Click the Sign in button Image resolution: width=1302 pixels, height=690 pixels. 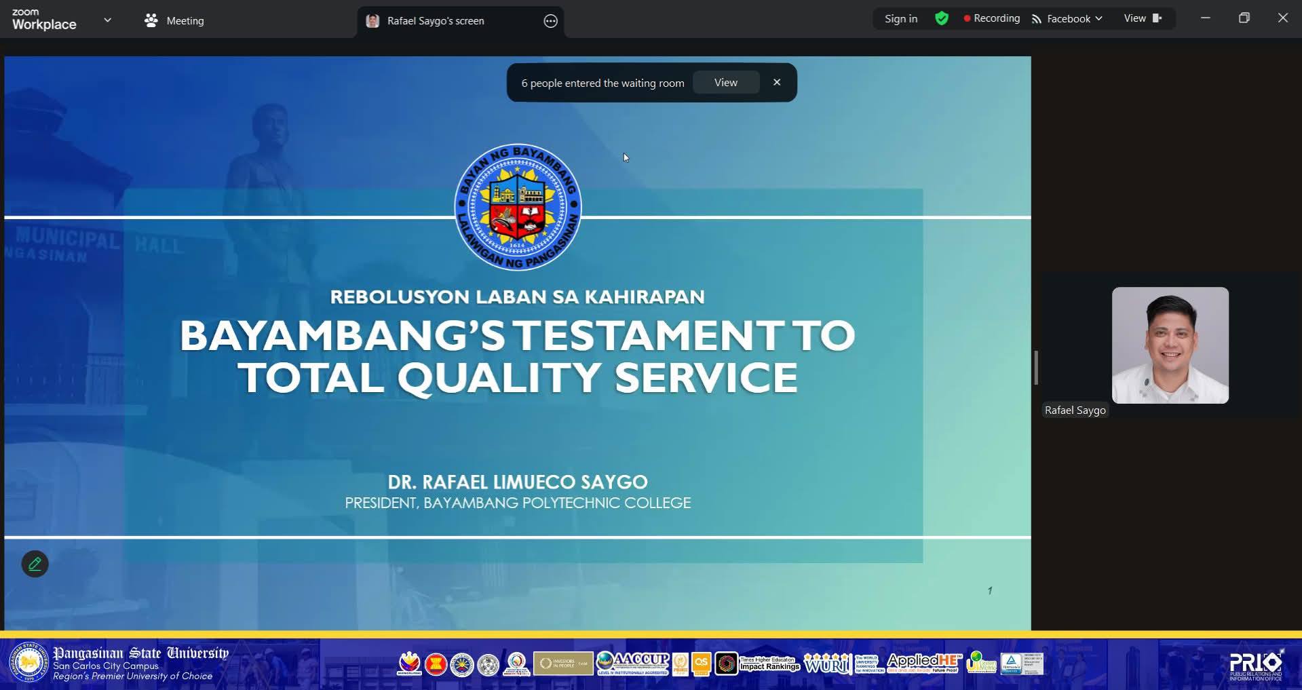click(900, 18)
